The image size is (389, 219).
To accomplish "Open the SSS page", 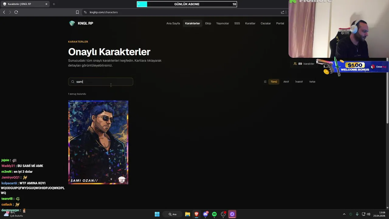I will tap(237, 23).
